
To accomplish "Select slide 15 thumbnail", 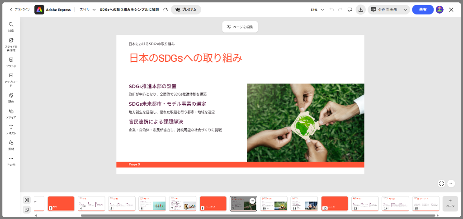I will click(x=426, y=204).
